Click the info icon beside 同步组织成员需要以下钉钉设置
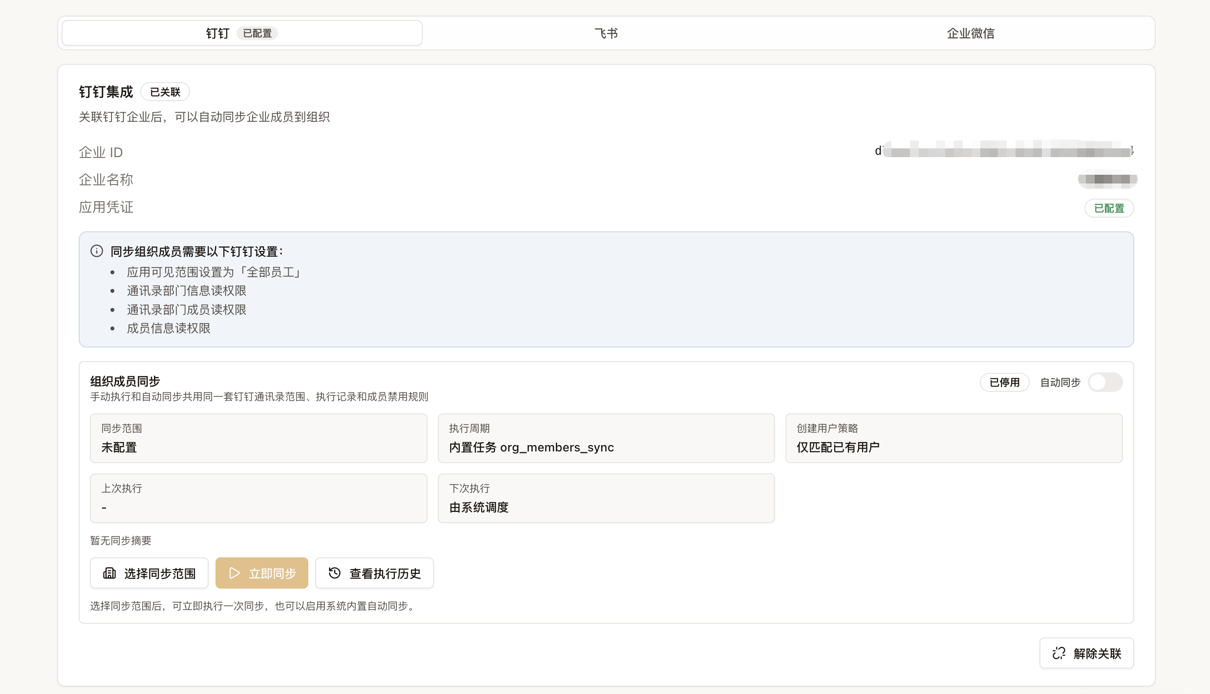Screen dimensions: 1210x694 pos(97,251)
